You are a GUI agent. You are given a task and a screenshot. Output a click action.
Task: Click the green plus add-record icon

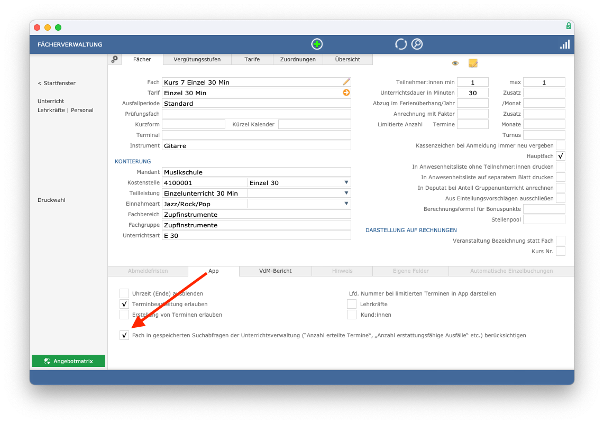pyautogui.click(x=317, y=44)
